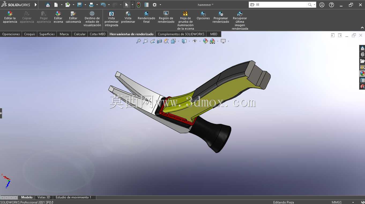365x204 pixels.
Task: Run Renderizado final
Action: (146, 17)
